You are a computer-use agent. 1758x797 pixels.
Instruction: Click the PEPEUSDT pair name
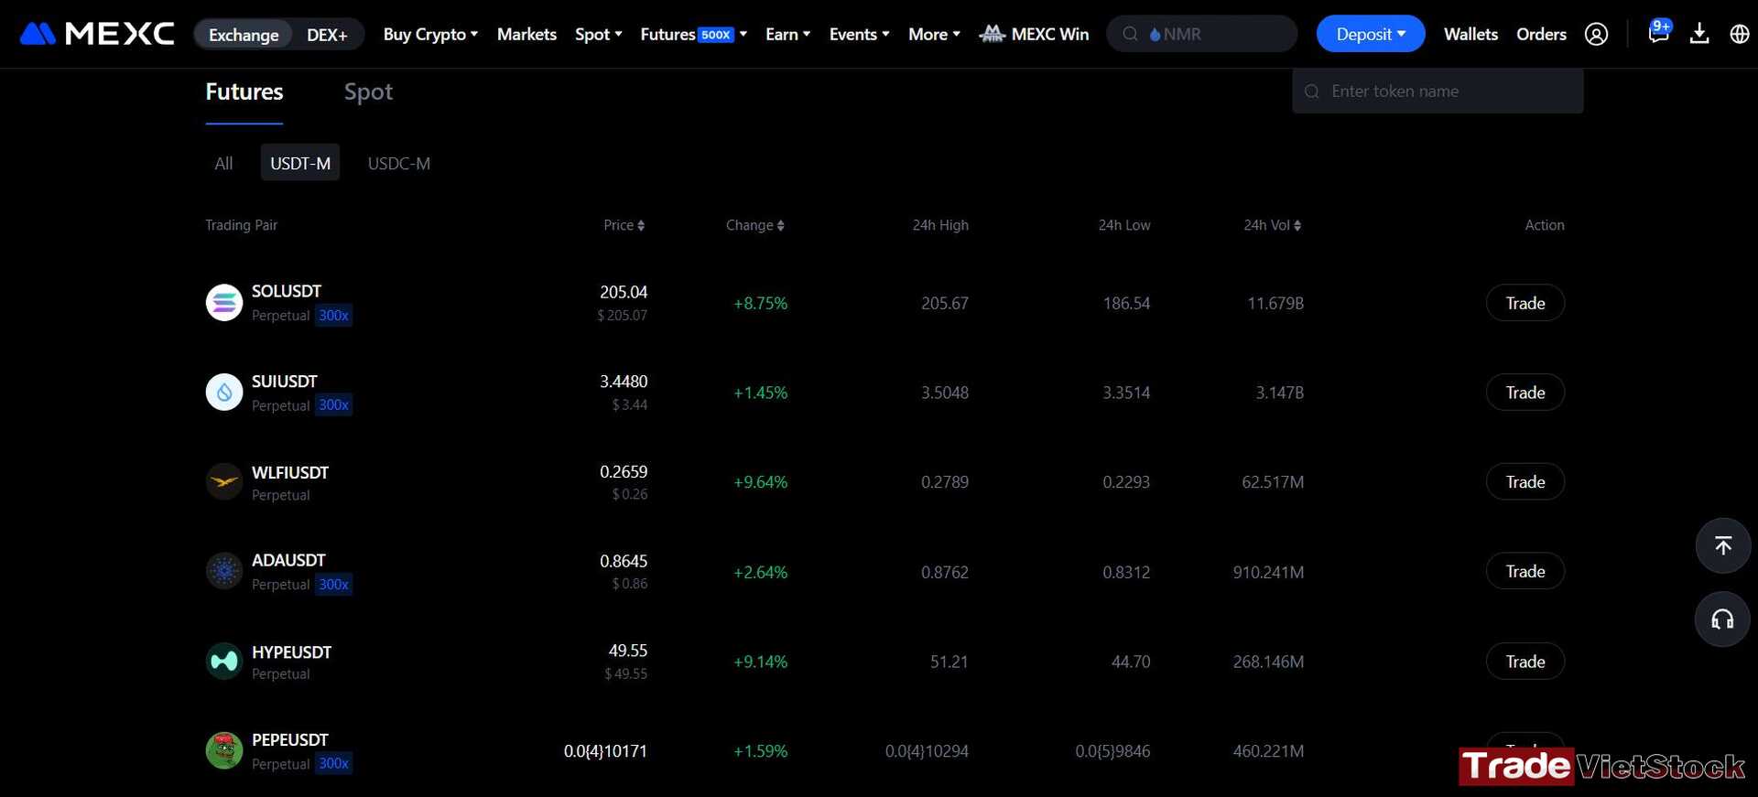pos(290,740)
